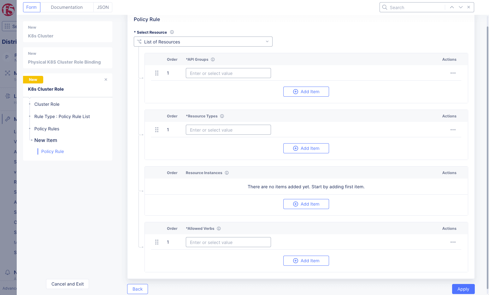Click the info icon next to Resource Types
Viewport: 489px width, 295px height.
pos(222,116)
